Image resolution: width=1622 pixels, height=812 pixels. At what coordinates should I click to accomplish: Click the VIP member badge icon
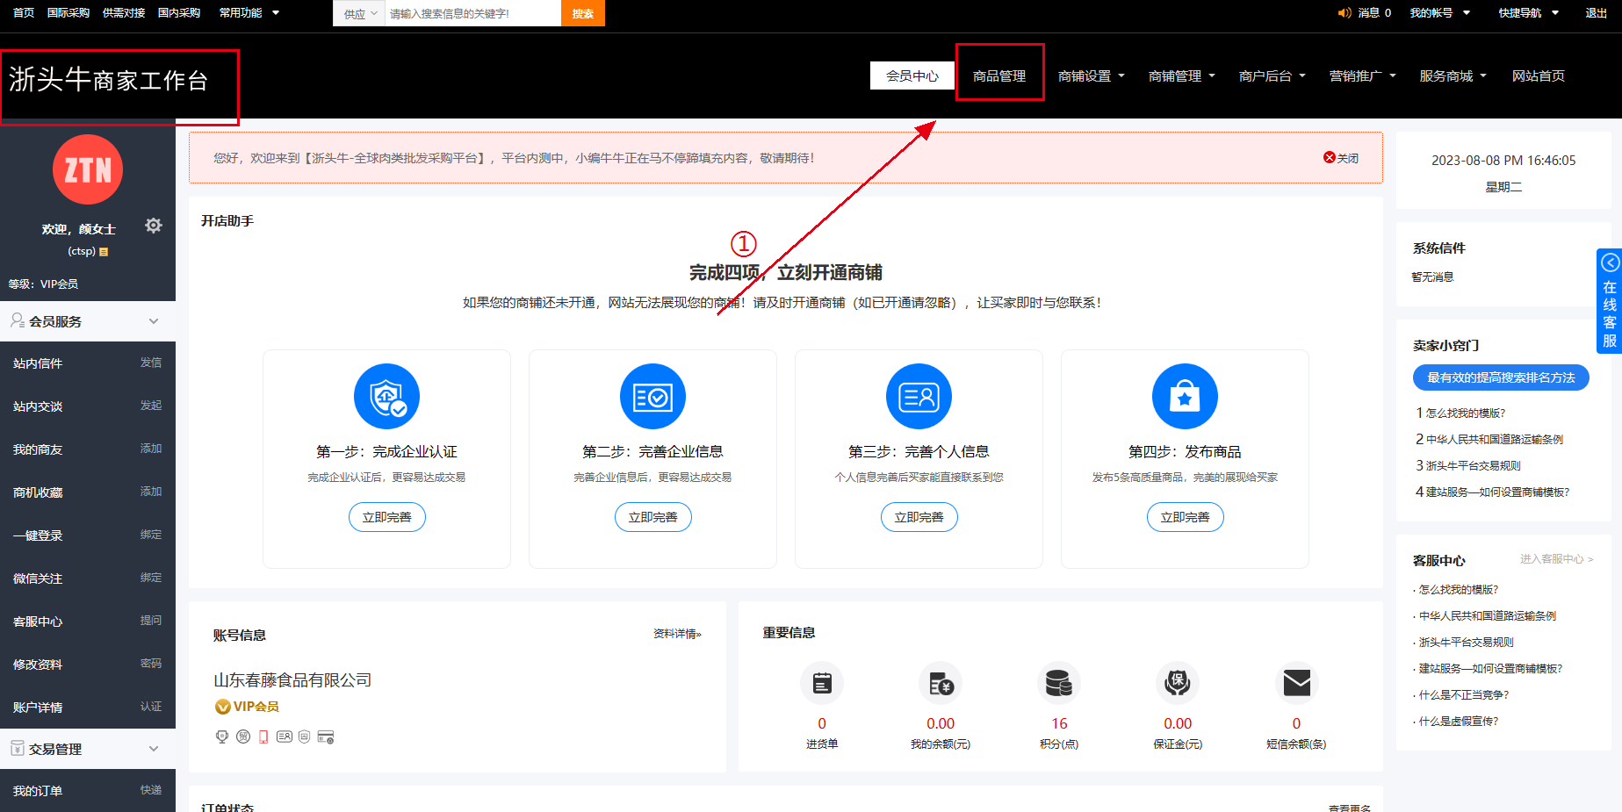[x=223, y=707]
